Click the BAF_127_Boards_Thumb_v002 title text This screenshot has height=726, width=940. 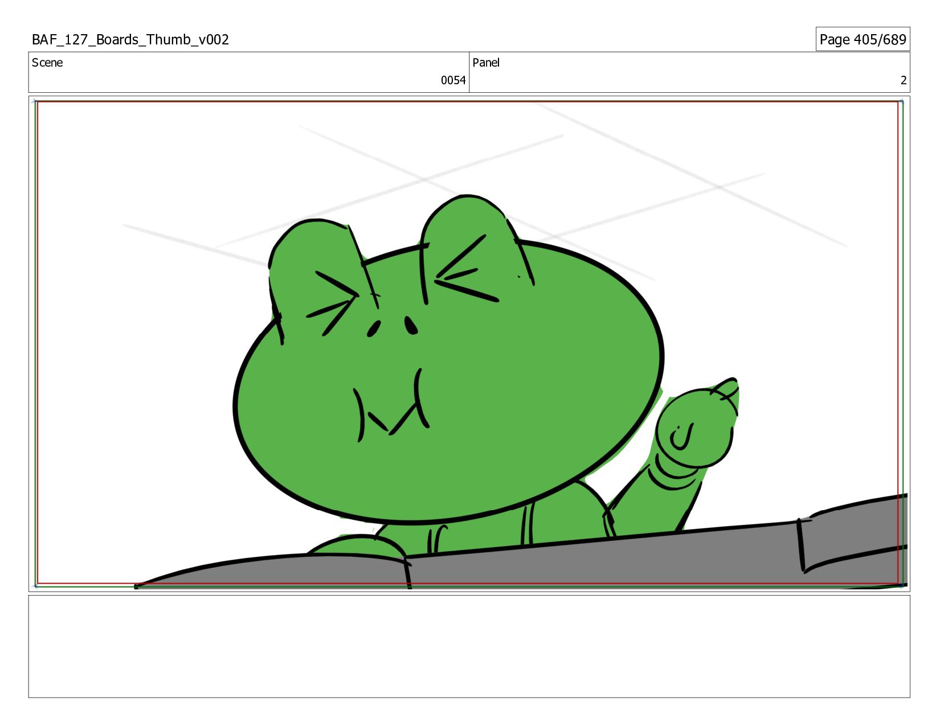tap(130, 40)
